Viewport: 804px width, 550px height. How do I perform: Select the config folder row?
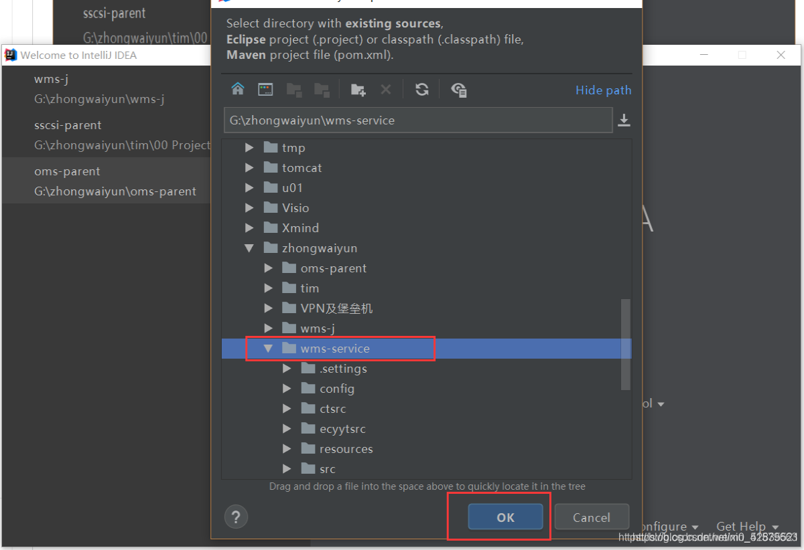426,388
